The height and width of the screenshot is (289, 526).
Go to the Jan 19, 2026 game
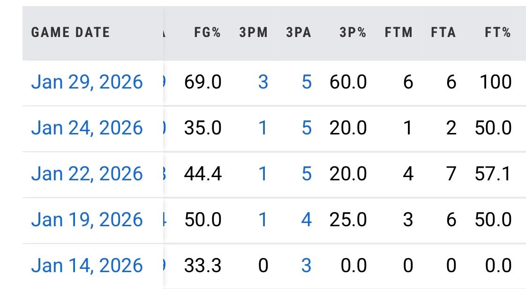[x=87, y=220]
